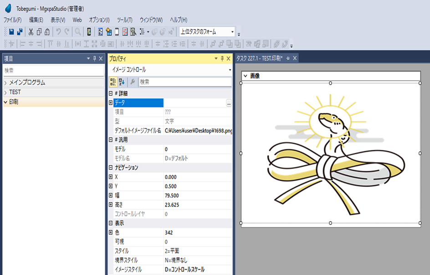Click the ellipsis button in the データ row
This screenshot has height=275, width=430.
(x=229, y=103)
